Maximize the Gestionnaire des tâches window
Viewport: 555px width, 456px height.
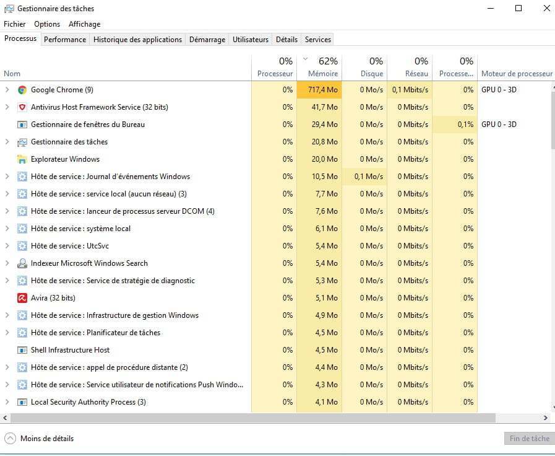click(518, 8)
